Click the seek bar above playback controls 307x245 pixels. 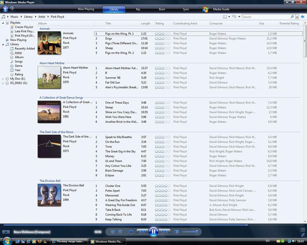(153, 225)
